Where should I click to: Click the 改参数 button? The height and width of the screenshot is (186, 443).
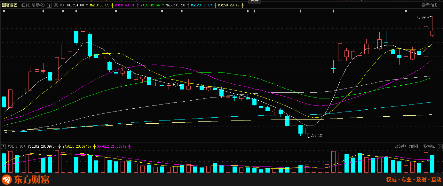click(x=400, y=146)
